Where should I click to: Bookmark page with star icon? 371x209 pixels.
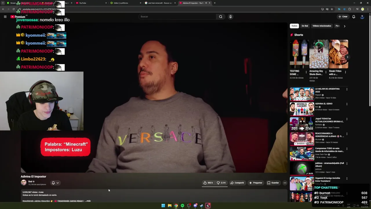point(332,9)
